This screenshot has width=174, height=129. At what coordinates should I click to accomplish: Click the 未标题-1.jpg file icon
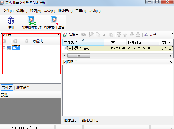[66, 48]
